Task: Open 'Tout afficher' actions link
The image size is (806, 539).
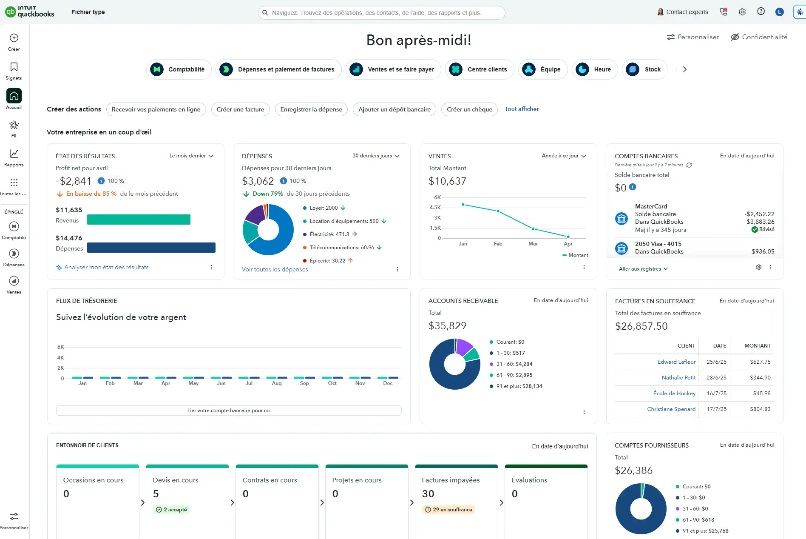Action: click(x=522, y=109)
